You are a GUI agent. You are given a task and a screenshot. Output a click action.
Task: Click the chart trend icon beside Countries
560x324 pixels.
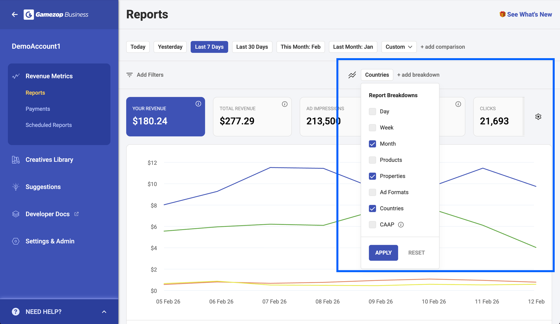pos(352,75)
